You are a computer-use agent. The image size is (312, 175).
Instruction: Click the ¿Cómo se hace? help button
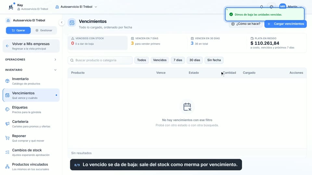click(x=246, y=24)
